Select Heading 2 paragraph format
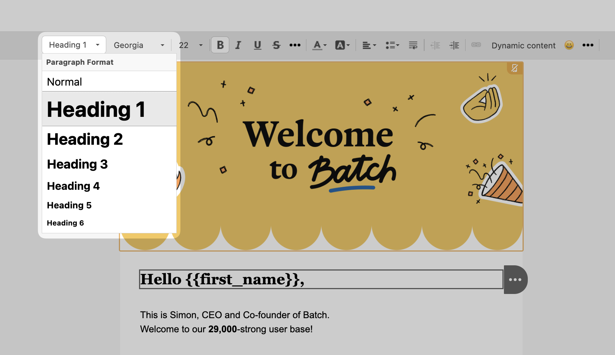Viewport: 615px width, 355px height. pos(85,140)
